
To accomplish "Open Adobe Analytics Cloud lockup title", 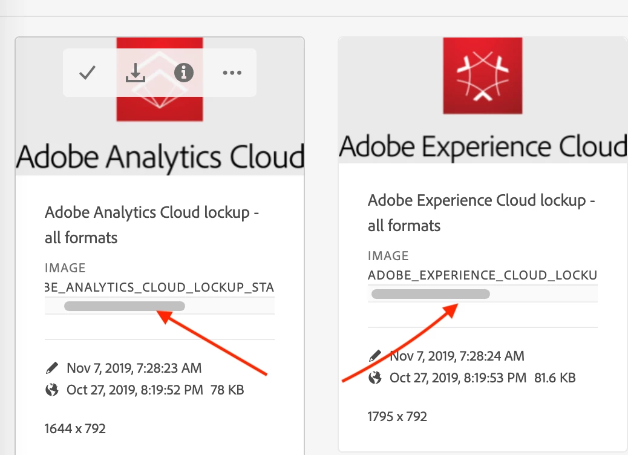I will (x=152, y=224).
